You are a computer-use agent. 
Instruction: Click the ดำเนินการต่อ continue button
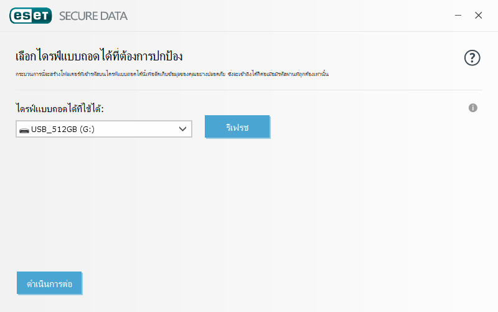[49, 283]
